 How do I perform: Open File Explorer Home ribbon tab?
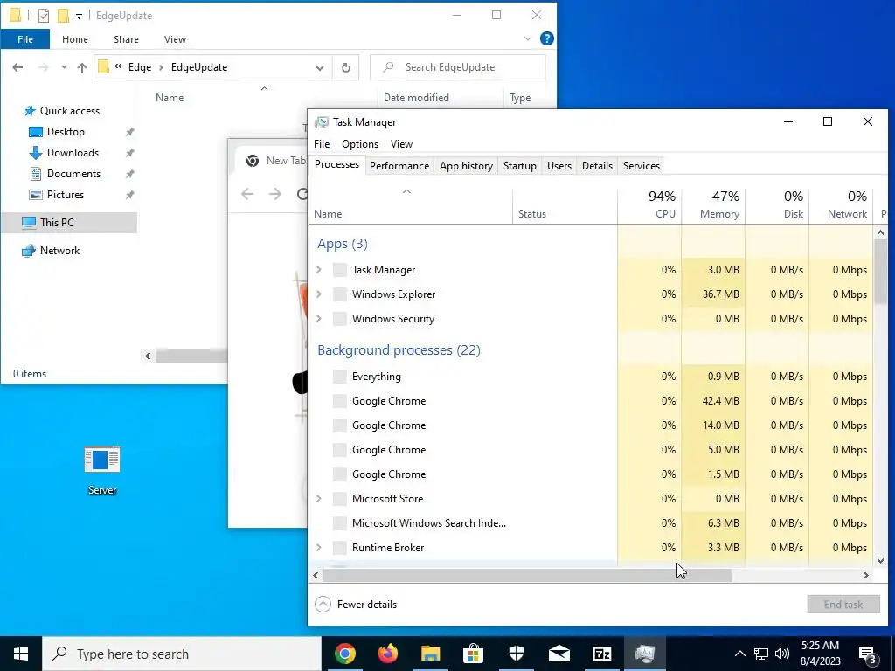(x=75, y=39)
